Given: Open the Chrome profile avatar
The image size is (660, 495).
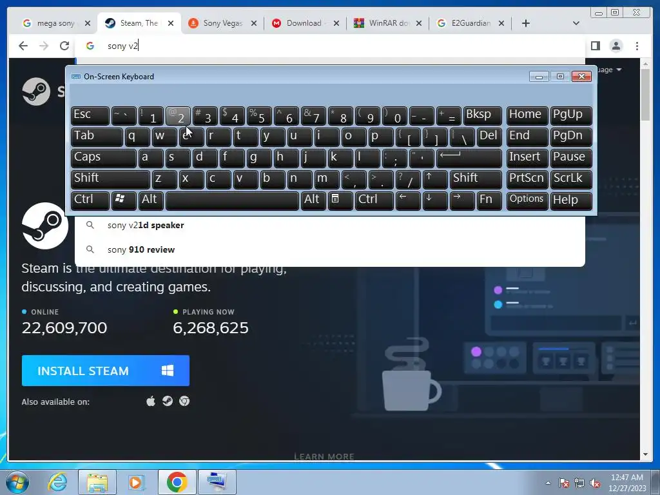Looking at the screenshot, I should (616, 46).
